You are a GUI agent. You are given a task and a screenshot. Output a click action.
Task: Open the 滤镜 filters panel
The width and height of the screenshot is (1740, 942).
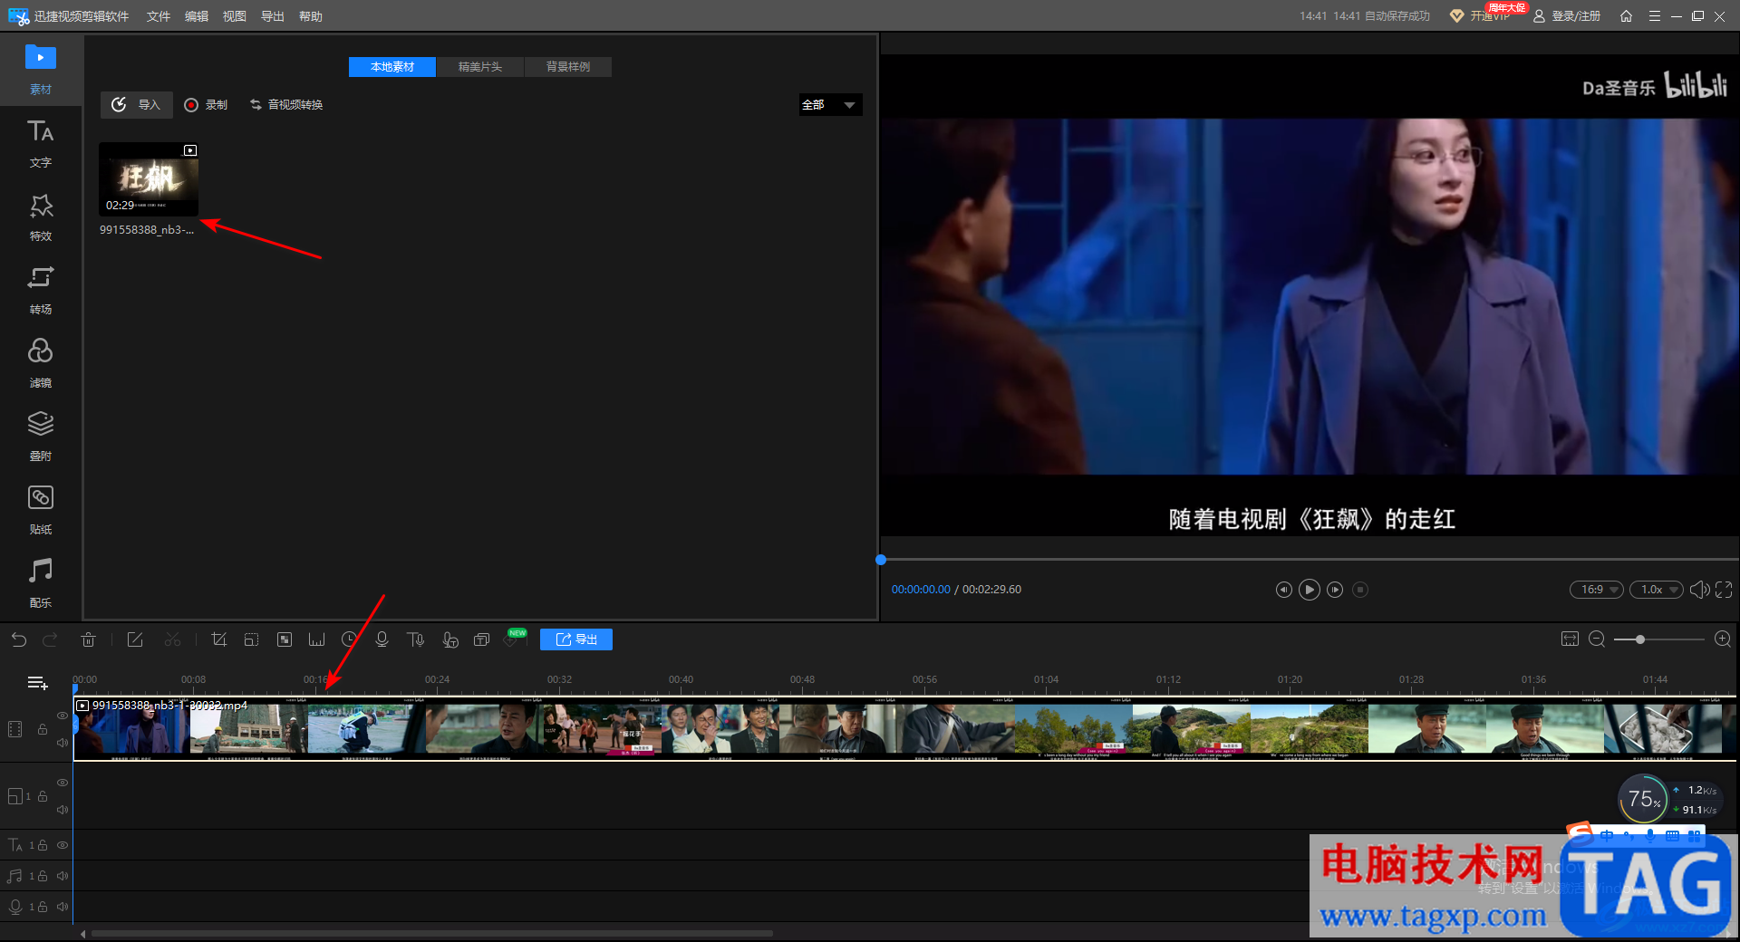tap(41, 363)
